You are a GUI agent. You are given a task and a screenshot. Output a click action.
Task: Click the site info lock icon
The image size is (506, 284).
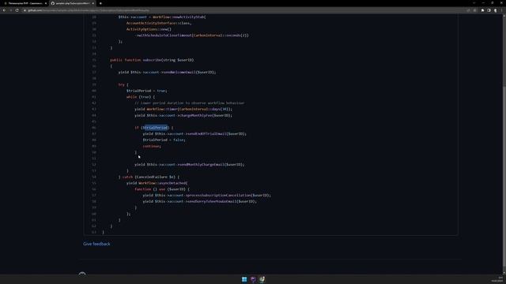pyautogui.click(x=25, y=10)
